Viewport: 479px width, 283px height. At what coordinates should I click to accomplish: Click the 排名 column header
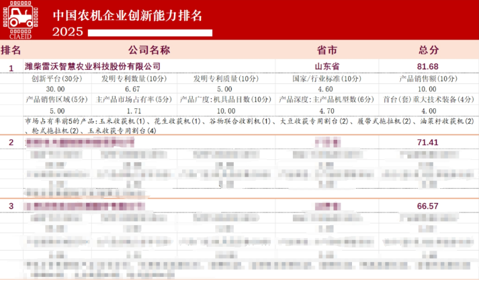click(x=11, y=50)
